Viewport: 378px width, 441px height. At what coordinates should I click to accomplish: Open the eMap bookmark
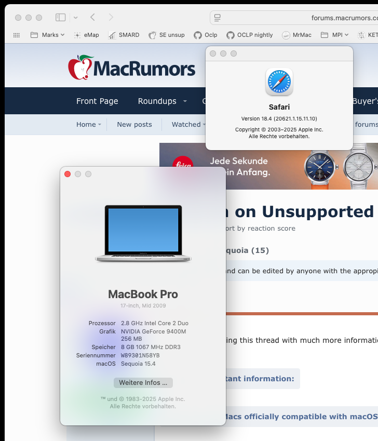[x=87, y=35]
